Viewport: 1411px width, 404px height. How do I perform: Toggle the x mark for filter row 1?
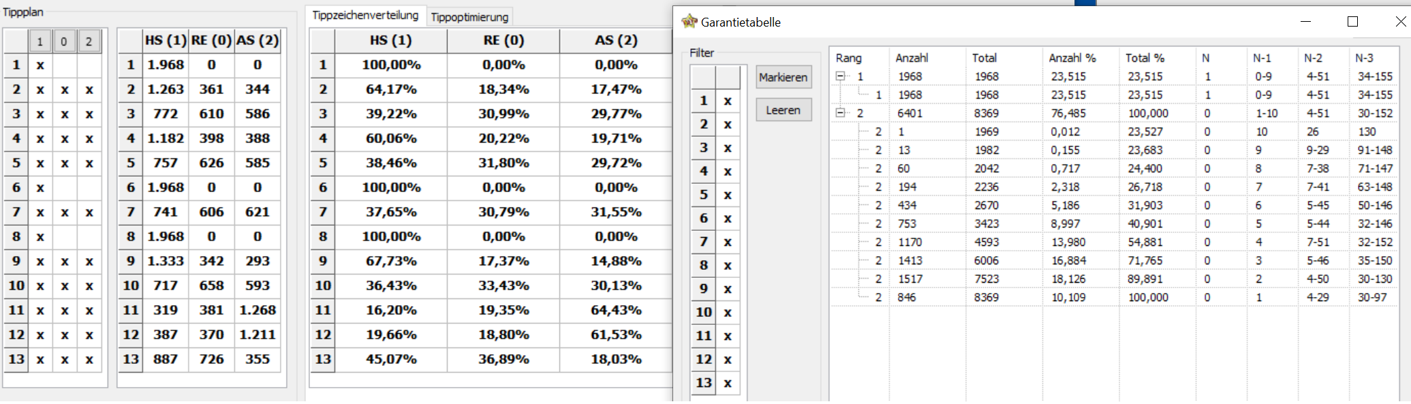click(728, 101)
